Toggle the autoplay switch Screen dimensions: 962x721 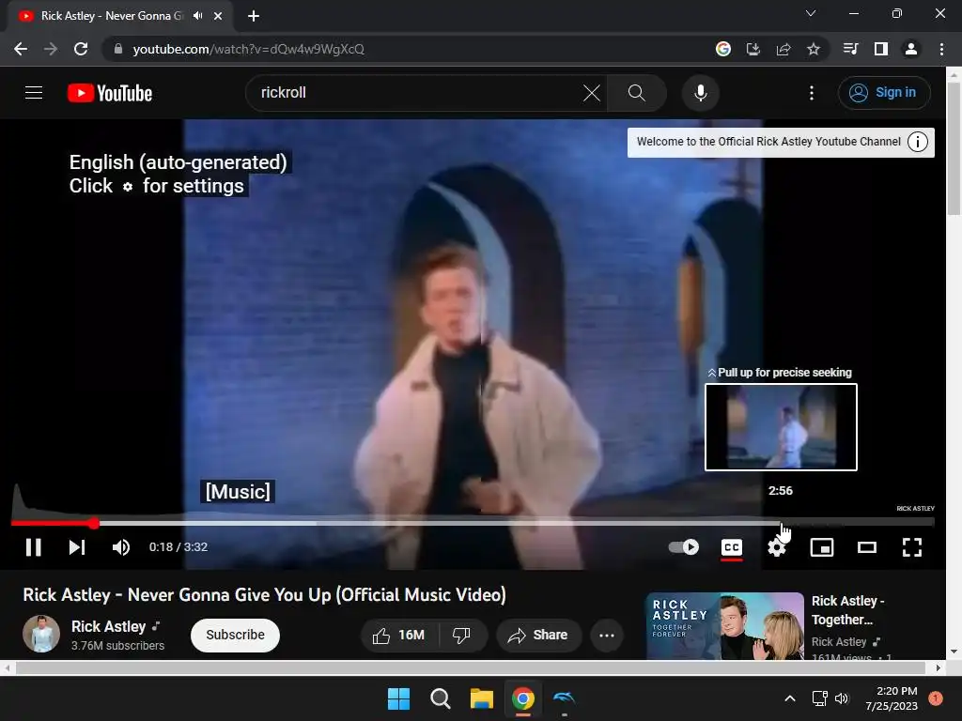(x=684, y=547)
